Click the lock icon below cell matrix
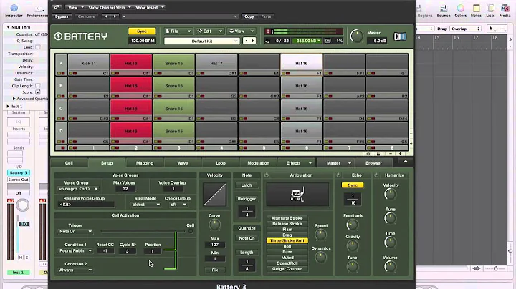 (x=378, y=154)
